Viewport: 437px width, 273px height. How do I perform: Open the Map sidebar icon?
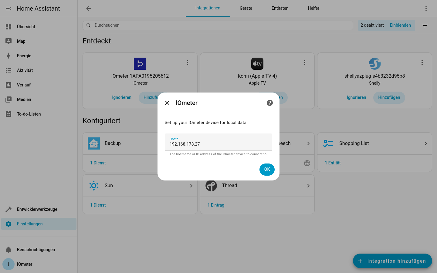point(8,41)
